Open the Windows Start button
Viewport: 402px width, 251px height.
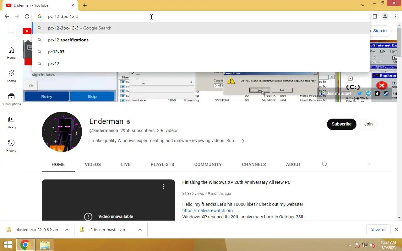coord(8,245)
